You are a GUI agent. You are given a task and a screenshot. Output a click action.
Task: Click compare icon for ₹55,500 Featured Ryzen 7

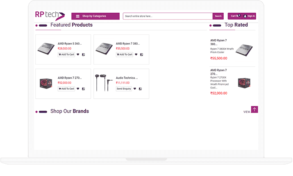[x=141, y=54]
